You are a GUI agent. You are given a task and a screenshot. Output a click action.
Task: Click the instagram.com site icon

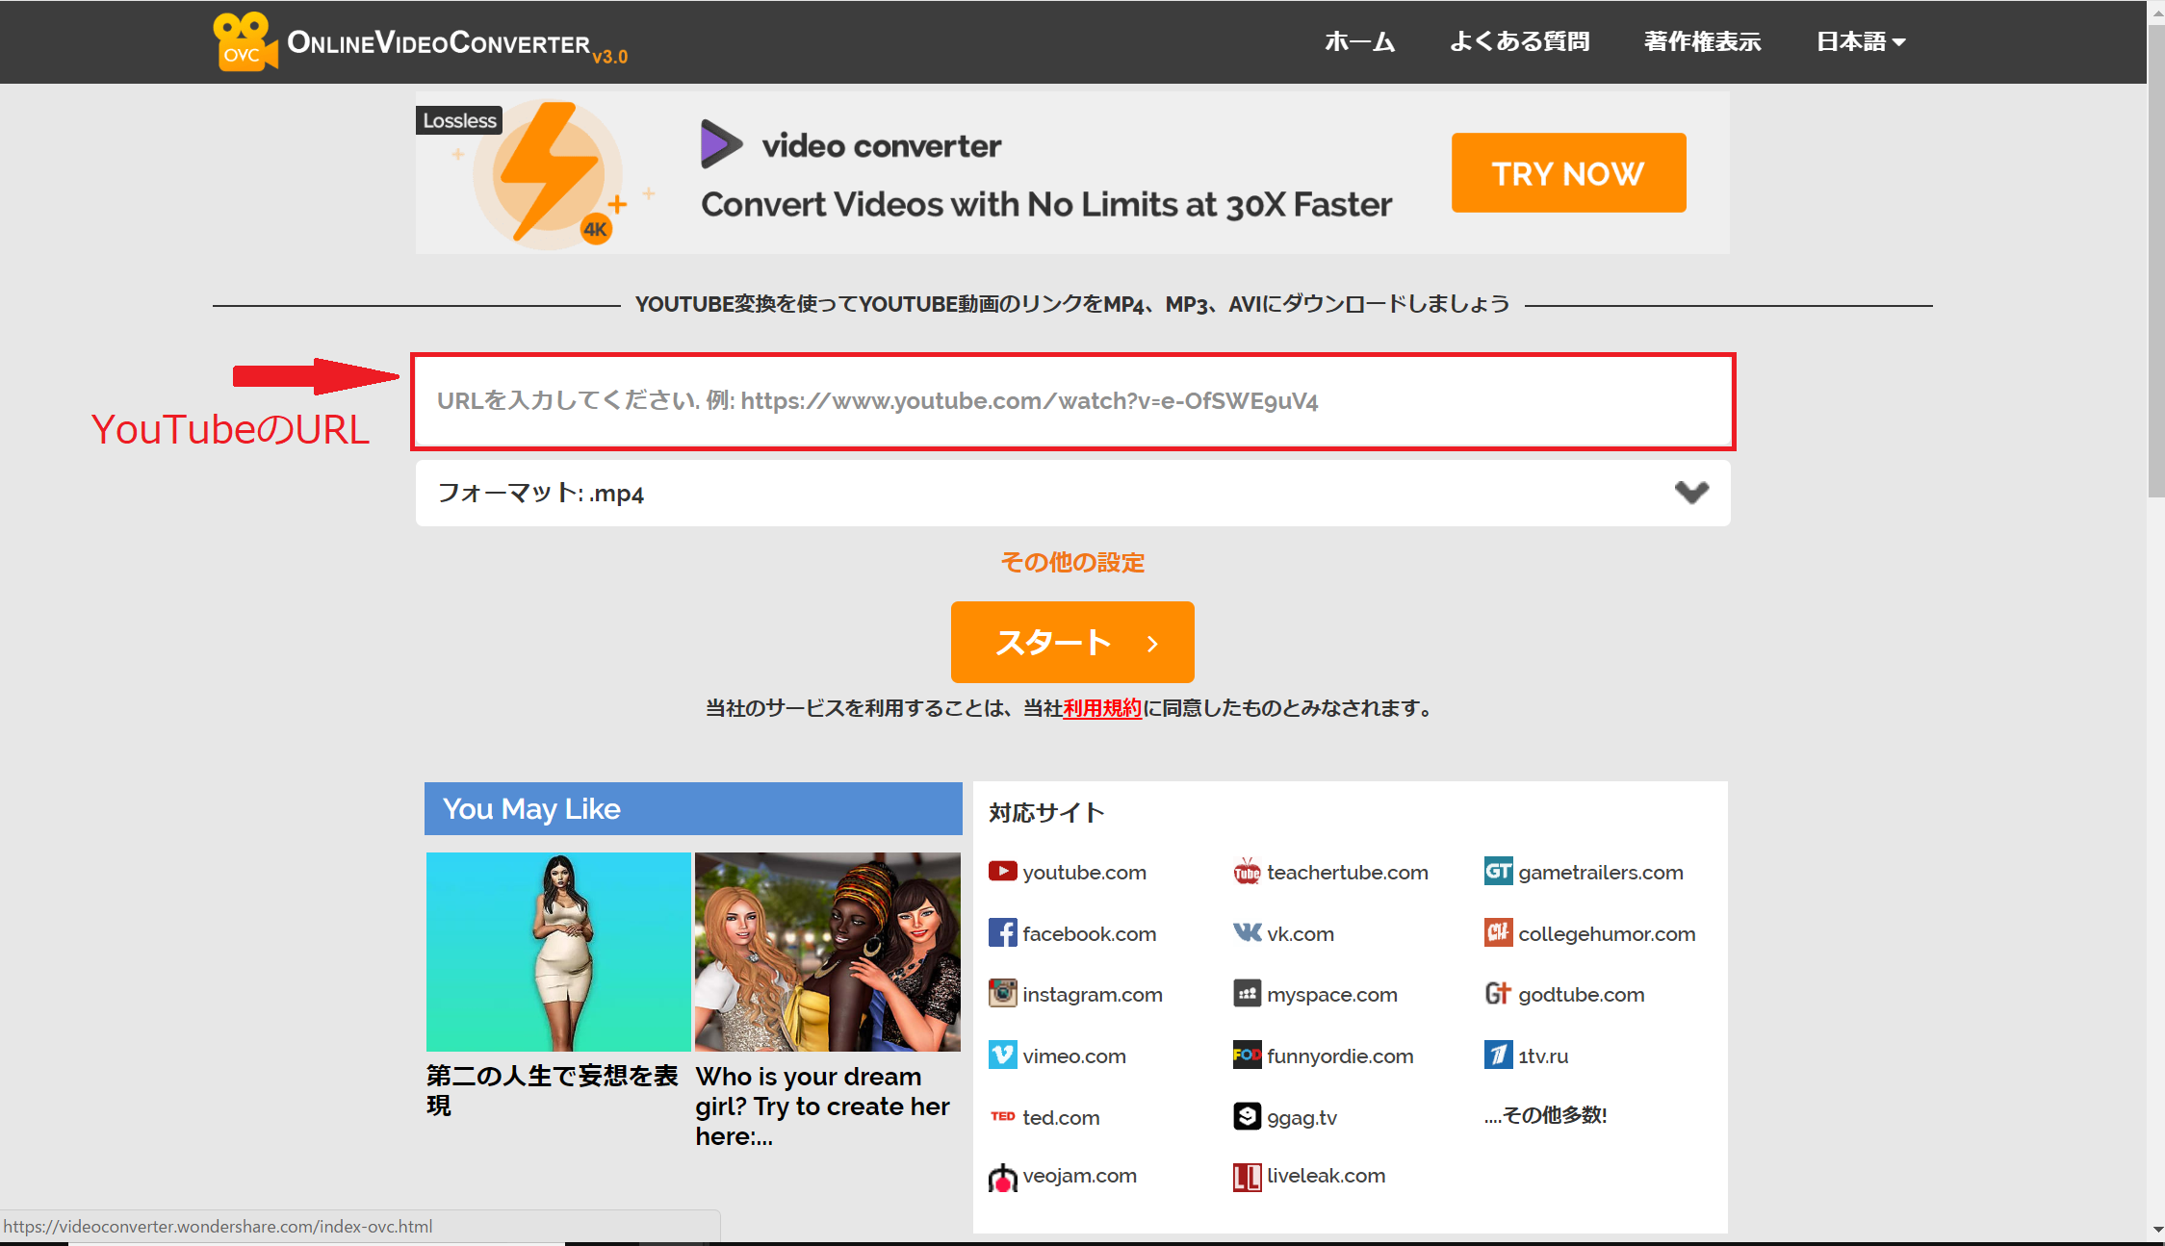coord(1002,993)
